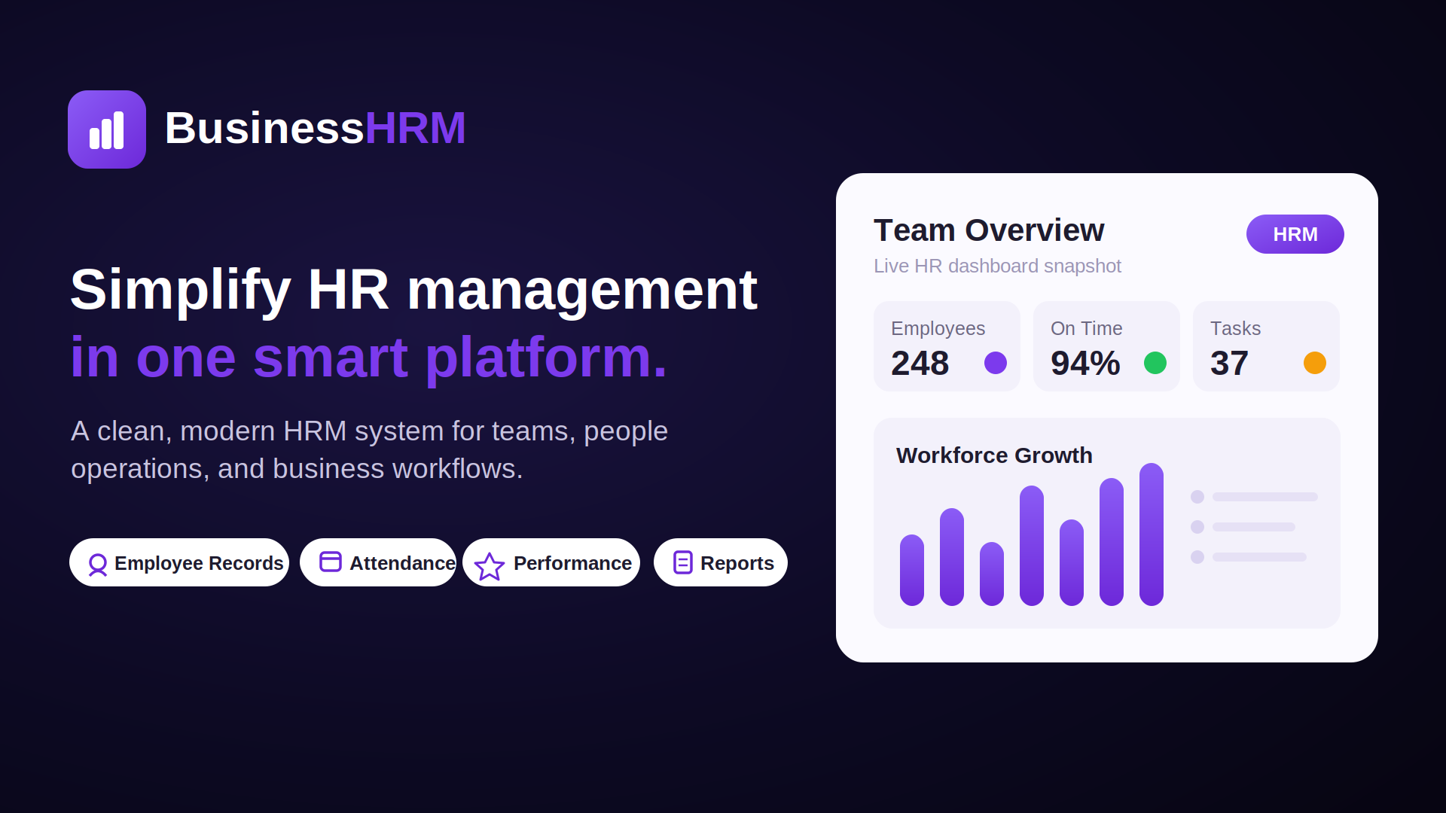This screenshot has height=813, width=1446.
Task: Click the BusinessHRM brand name text
Action: 316,128
